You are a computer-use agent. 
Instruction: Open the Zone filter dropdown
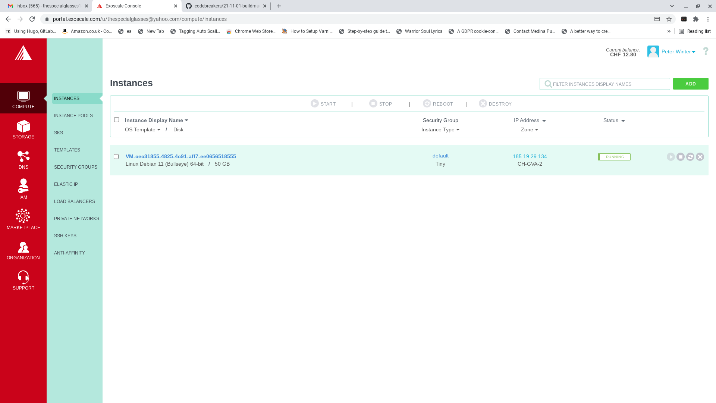[x=530, y=130]
